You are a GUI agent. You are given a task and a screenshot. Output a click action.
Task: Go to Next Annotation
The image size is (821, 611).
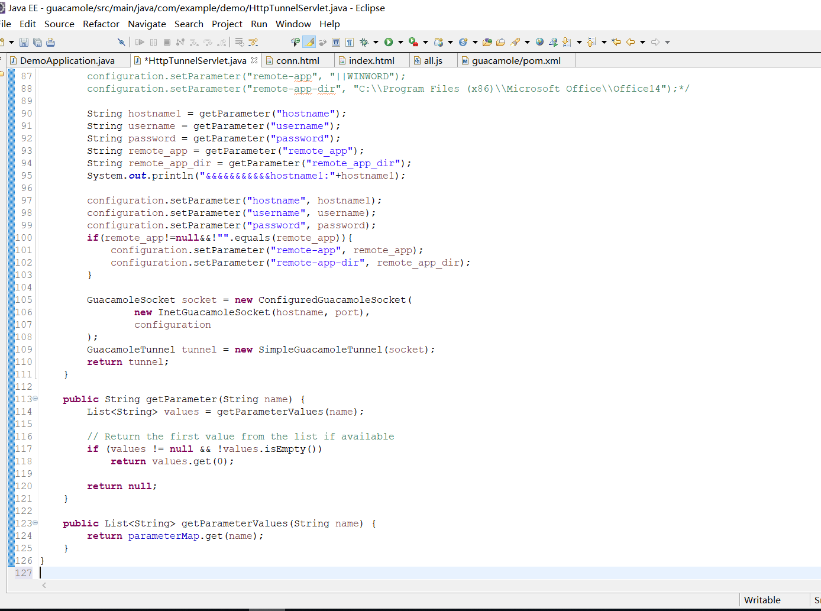(x=567, y=42)
